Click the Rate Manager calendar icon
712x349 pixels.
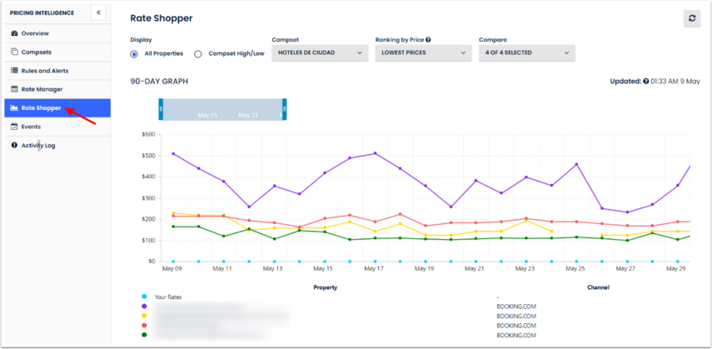(x=14, y=89)
